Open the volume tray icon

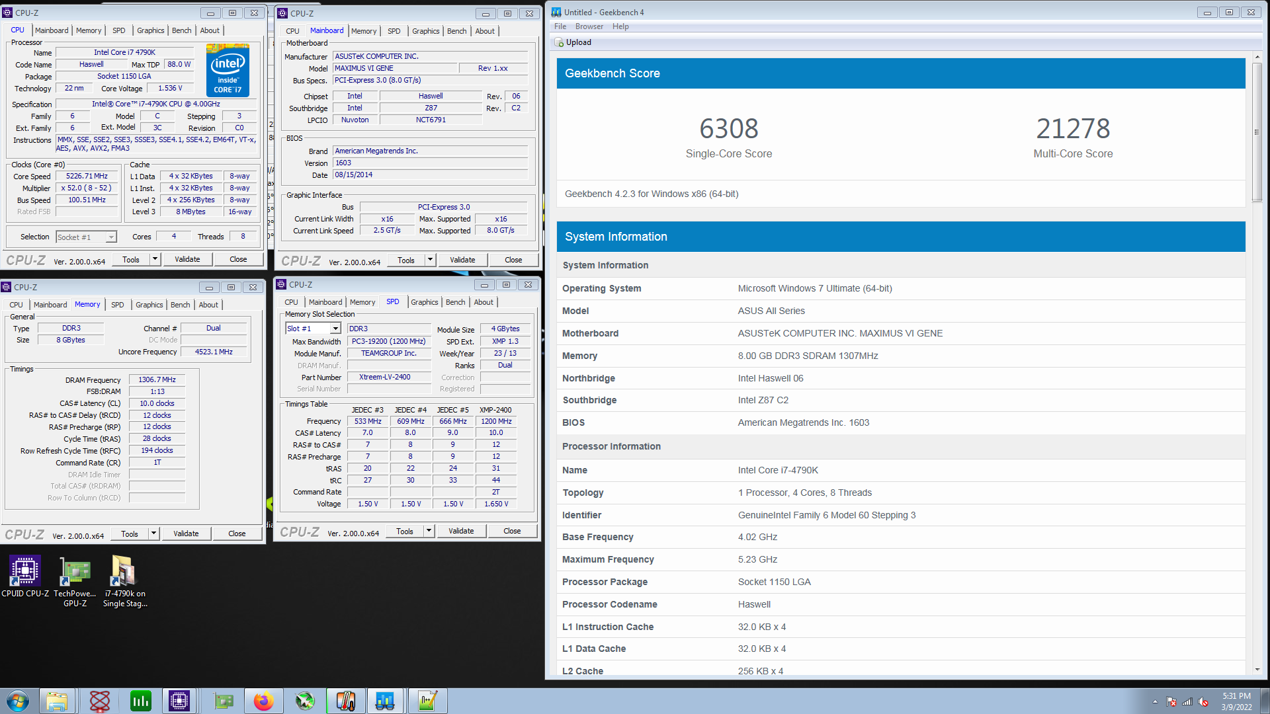tap(1203, 702)
